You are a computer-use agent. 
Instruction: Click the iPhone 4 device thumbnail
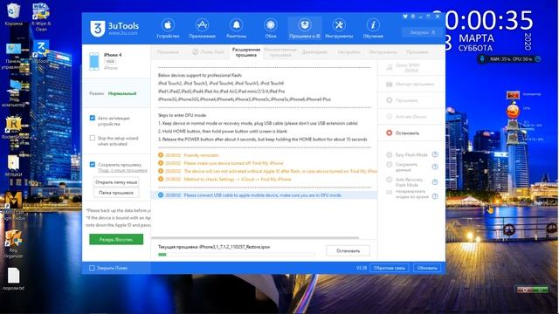click(x=94, y=61)
